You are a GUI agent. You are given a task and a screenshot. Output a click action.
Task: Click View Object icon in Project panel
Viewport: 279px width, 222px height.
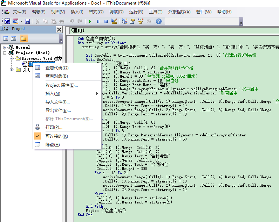[x=14, y=38]
